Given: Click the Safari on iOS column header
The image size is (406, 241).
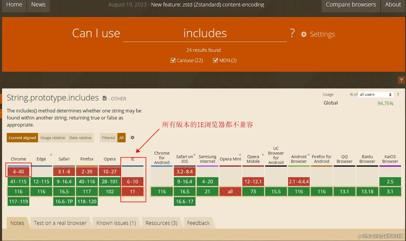Looking at the screenshot, I should click(x=185, y=159).
